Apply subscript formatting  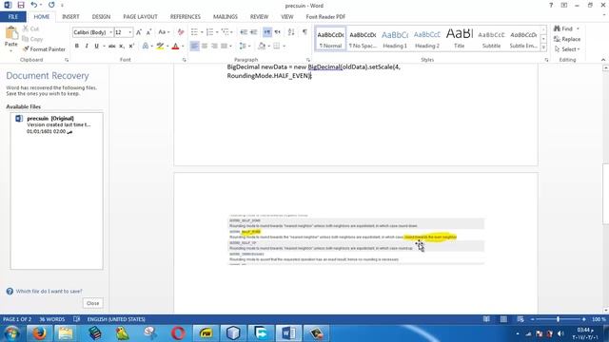(122, 47)
